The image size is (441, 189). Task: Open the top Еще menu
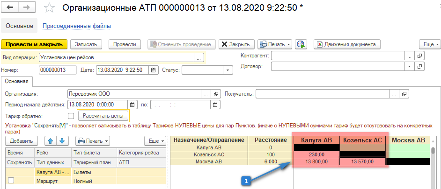pyautogui.click(x=430, y=44)
